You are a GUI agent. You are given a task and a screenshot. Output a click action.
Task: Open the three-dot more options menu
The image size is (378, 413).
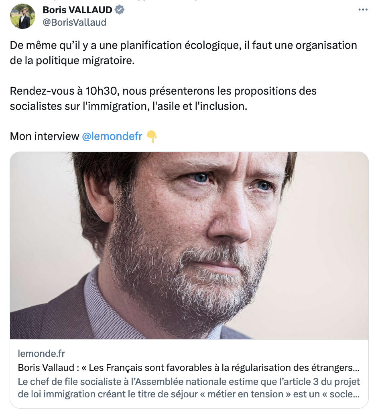coord(362,10)
